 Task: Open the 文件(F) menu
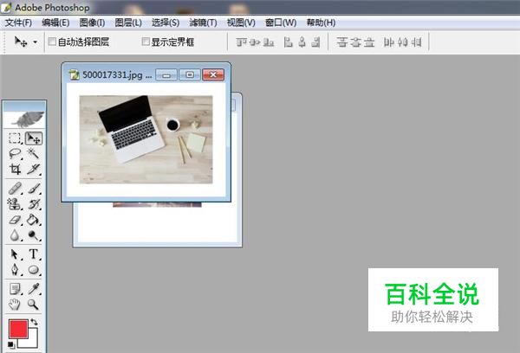click(18, 22)
